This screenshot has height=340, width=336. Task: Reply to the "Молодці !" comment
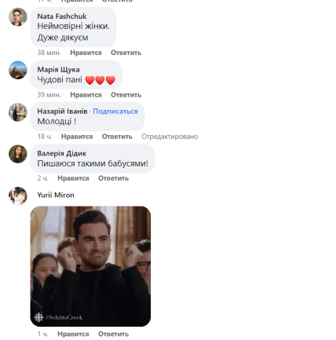coord(117,137)
